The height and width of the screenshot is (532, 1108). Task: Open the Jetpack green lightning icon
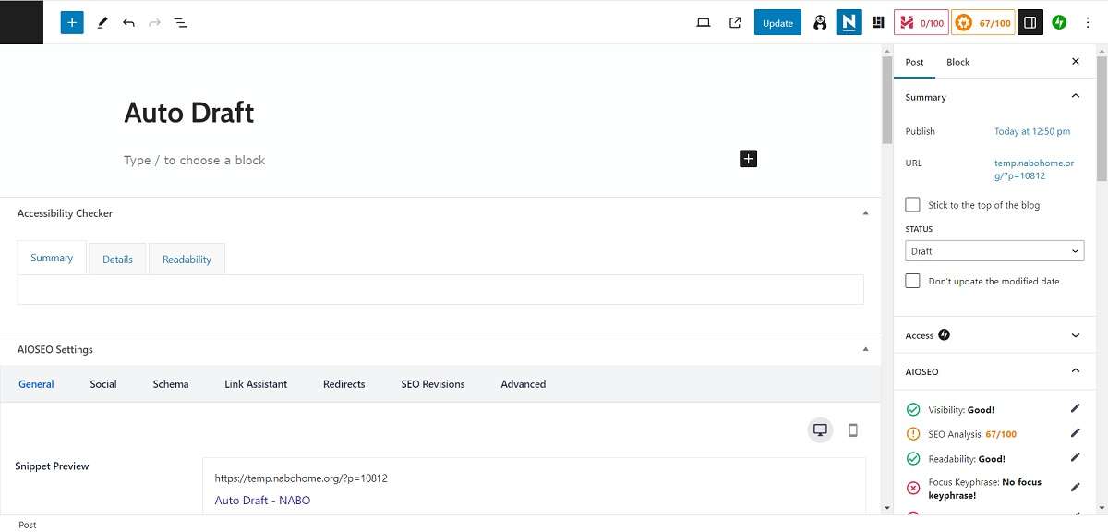[x=1059, y=22]
